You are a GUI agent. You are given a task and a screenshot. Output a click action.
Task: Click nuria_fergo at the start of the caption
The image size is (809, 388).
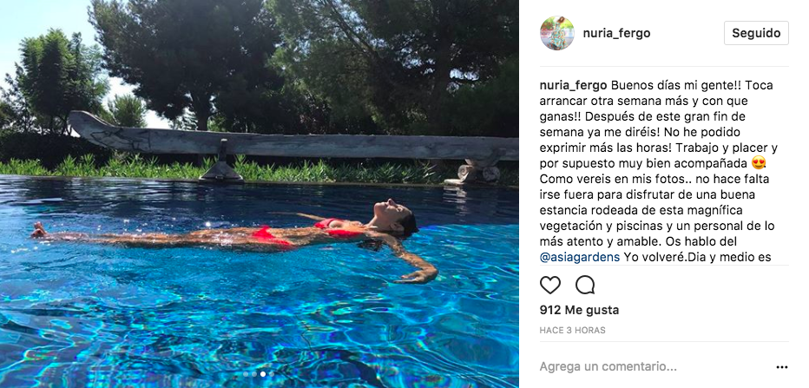[573, 85]
